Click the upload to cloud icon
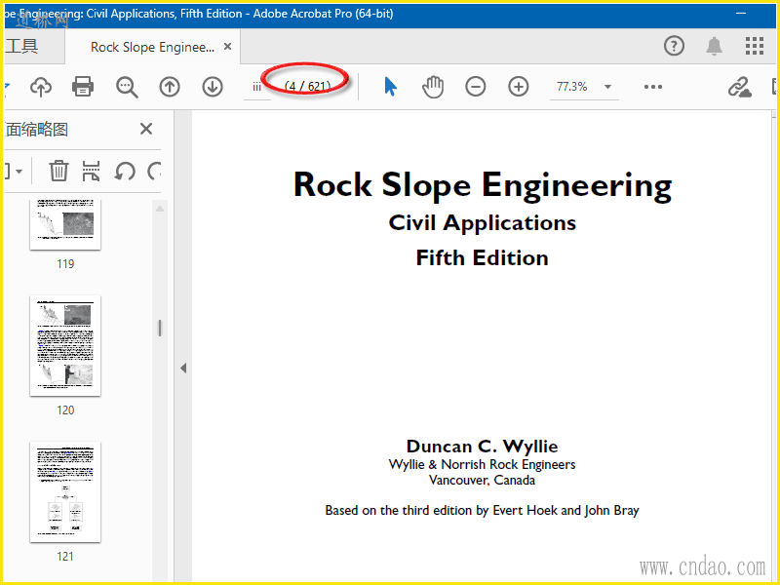 (41, 87)
